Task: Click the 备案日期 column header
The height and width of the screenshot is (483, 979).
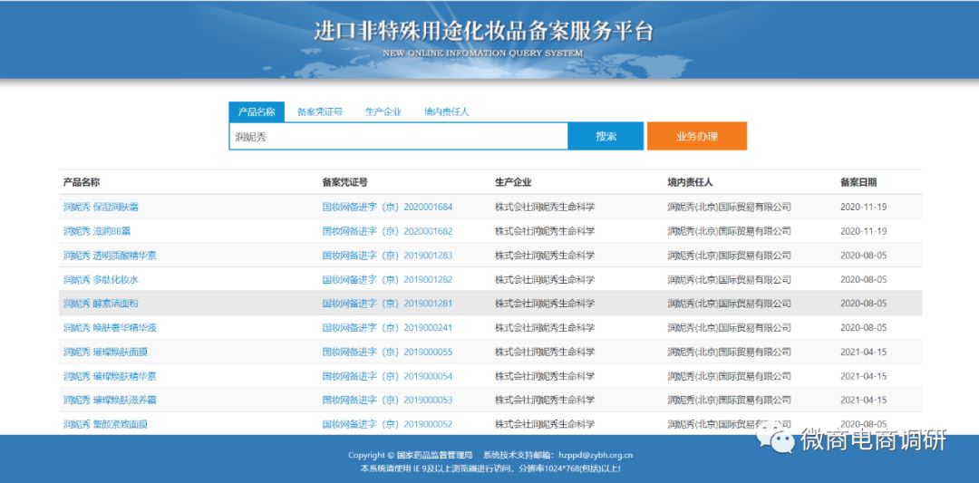Action: click(858, 182)
